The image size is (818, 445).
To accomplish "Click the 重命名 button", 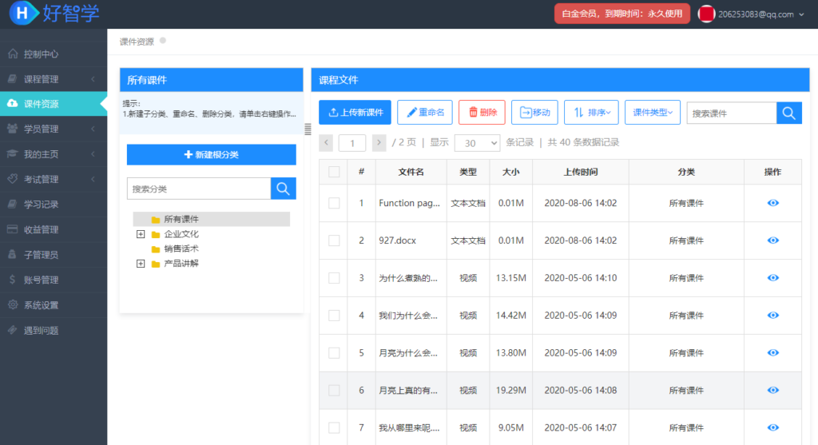I will [x=425, y=112].
